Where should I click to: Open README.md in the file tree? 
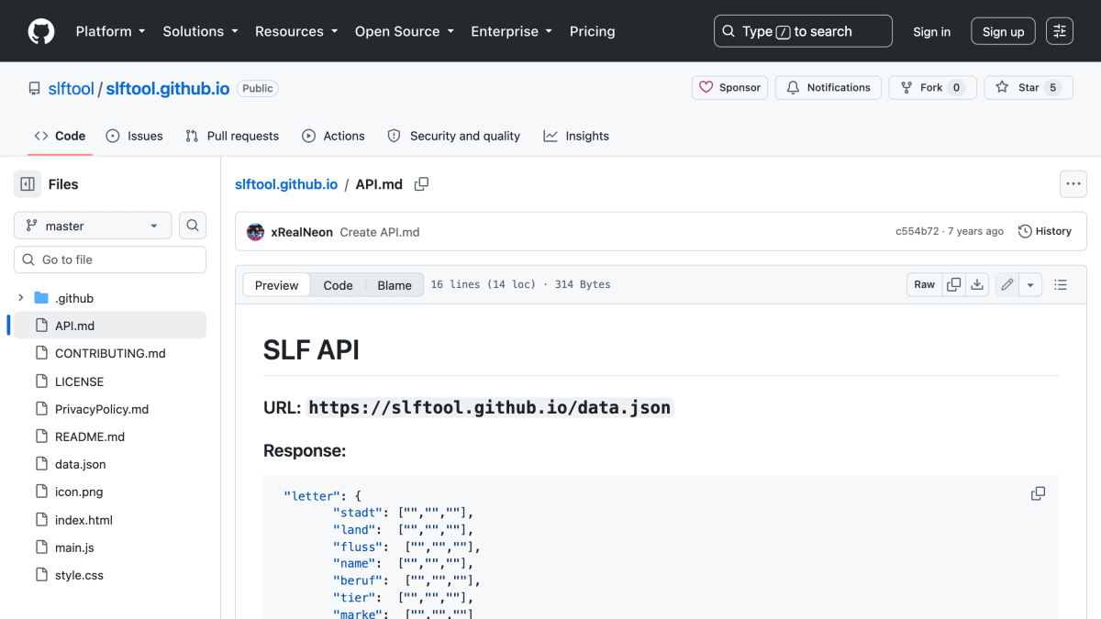point(110,437)
